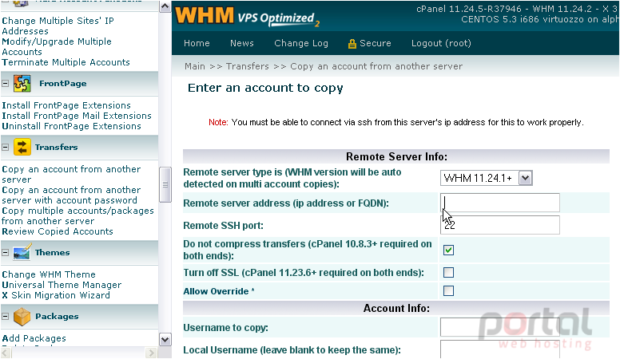
Task: Click the Themes section heading
Action: click(52, 252)
